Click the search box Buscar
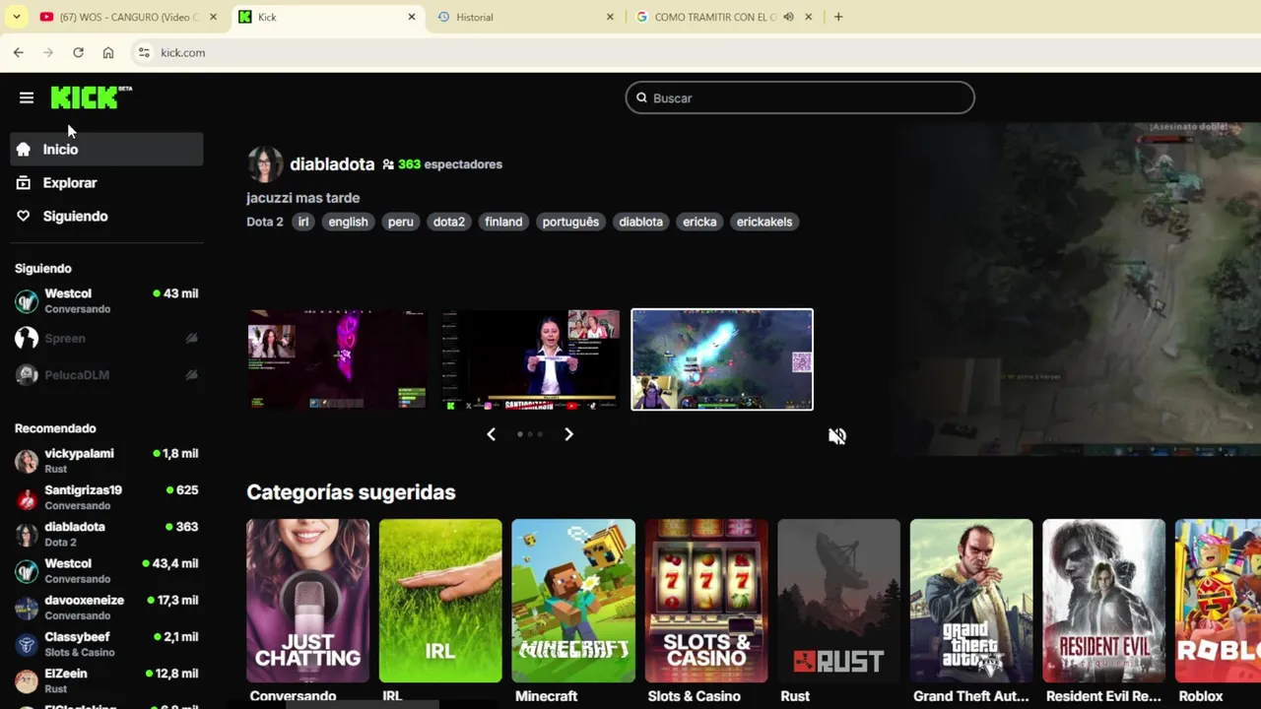Image resolution: width=1261 pixels, height=709 pixels. 800,97
